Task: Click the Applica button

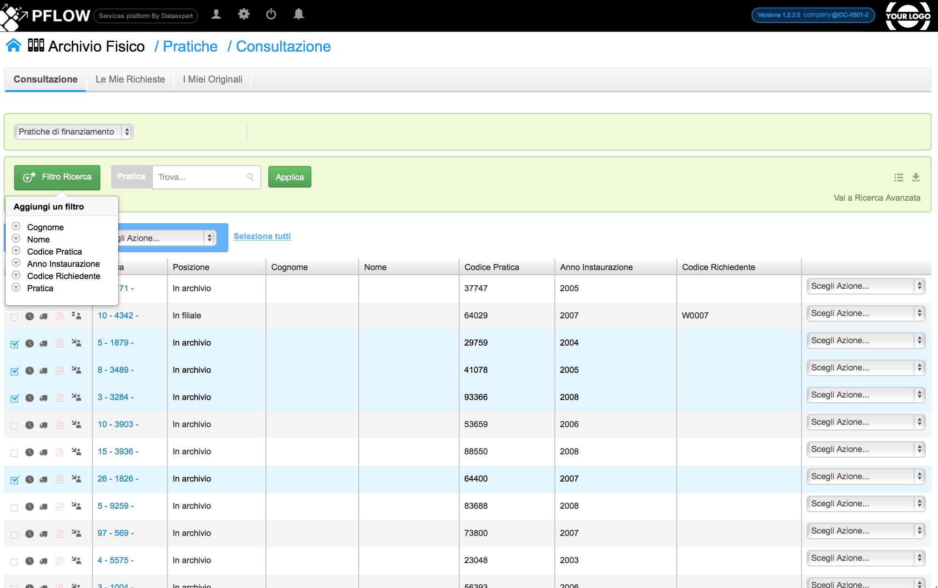Action: pos(289,177)
